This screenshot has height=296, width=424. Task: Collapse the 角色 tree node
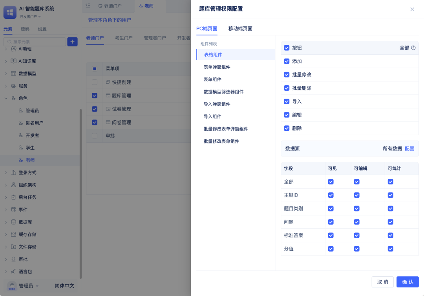(x=6, y=98)
